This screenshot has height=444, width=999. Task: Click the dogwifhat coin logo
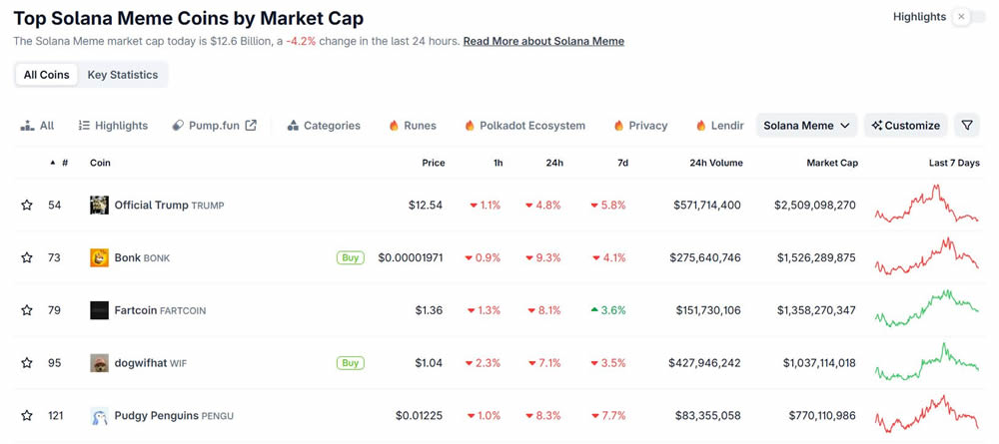[x=99, y=363]
